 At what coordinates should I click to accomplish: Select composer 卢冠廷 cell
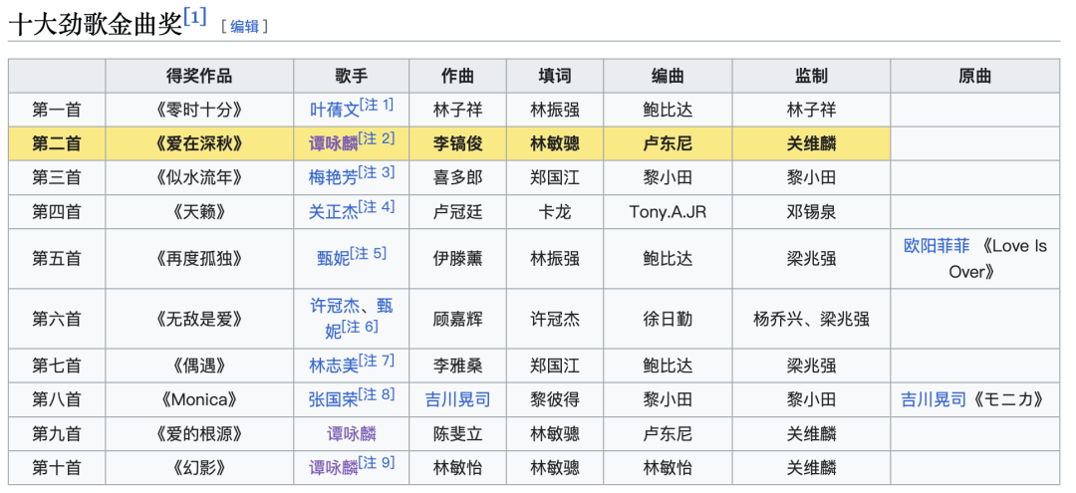(x=457, y=212)
